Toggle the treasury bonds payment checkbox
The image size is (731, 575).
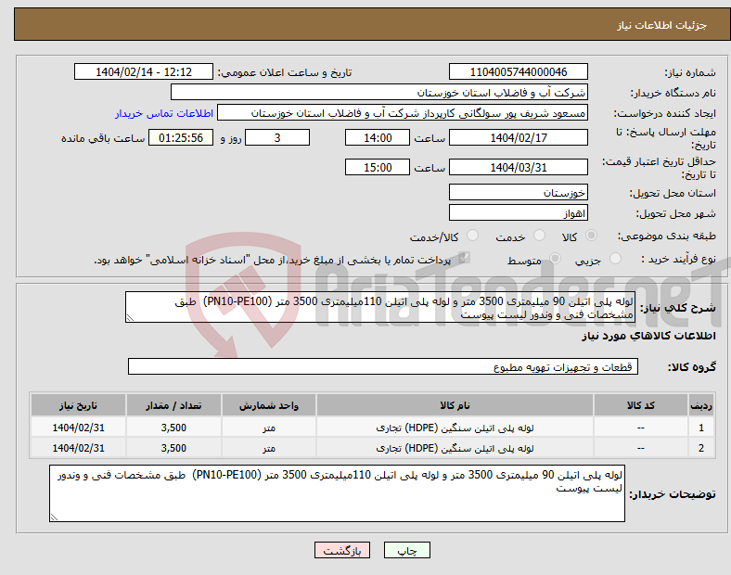[x=464, y=258]
